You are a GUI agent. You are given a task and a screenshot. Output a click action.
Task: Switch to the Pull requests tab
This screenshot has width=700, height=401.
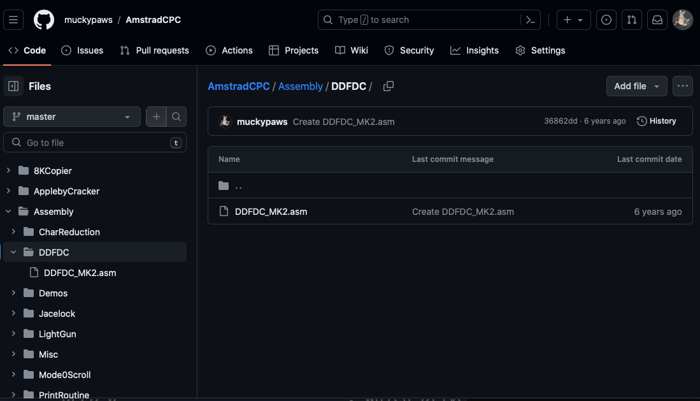(x=155, y=50)
